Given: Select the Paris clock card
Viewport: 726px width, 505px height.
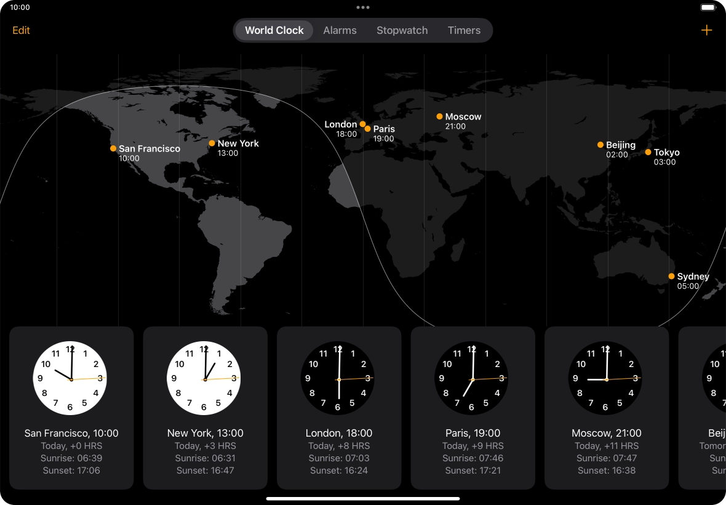Looking at the screenshot, I should tap(473, 408).
